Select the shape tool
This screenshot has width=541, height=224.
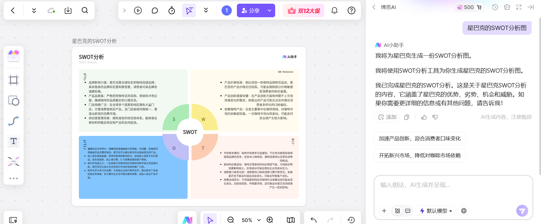click(14, 100)
